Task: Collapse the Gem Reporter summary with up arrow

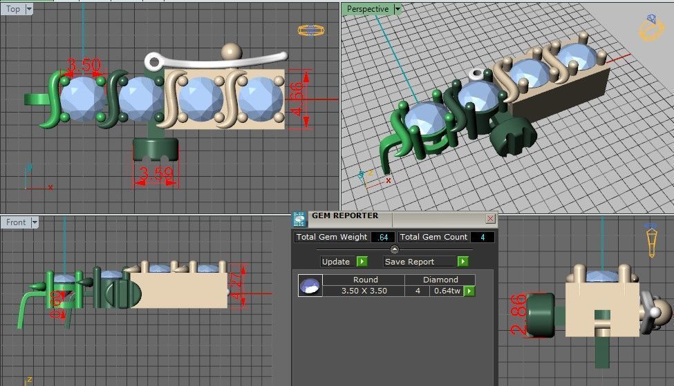Action: click(395, 249)
